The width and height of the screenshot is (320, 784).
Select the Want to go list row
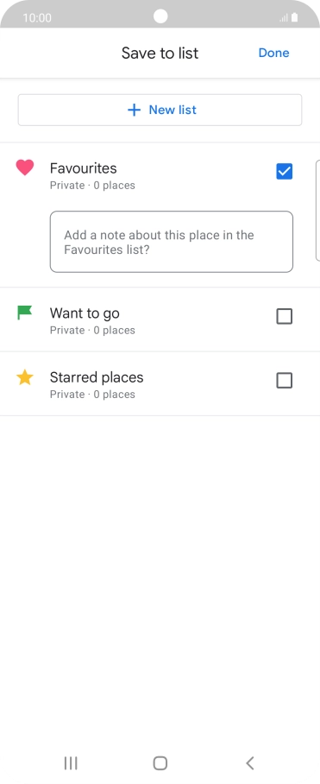[160, 319]
